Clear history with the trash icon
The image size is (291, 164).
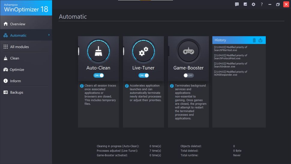coord(254,40)
